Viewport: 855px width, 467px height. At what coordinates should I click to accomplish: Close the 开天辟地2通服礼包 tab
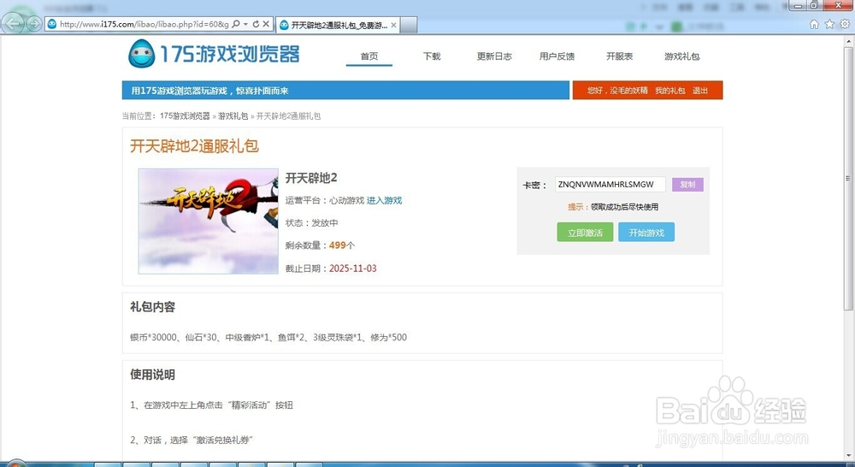tap(393, 25)
